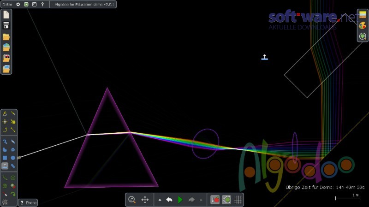Select the Tracer tool

(13, 194)
